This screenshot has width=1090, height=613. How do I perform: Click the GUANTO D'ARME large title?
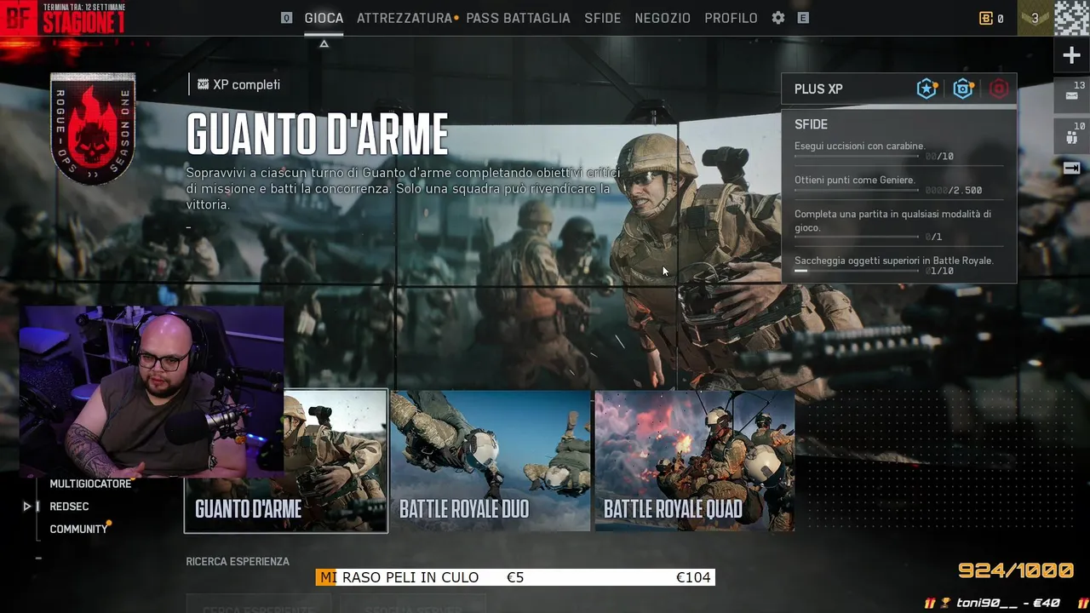(317, 135)
